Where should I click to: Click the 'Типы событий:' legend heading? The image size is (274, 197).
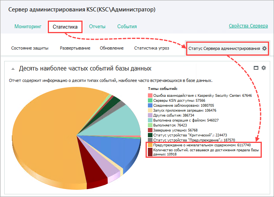(163, 89)
